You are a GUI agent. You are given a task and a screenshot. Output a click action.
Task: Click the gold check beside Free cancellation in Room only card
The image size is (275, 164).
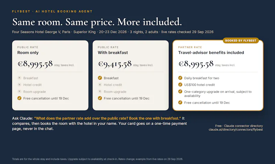point(20,98)
